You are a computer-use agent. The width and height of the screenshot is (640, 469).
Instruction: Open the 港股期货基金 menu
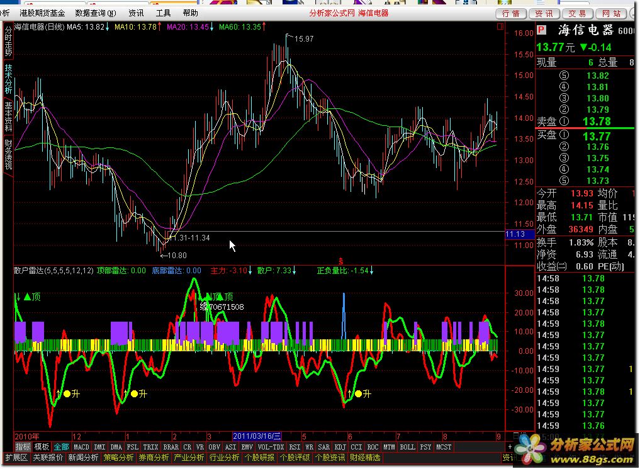[42, 13]
